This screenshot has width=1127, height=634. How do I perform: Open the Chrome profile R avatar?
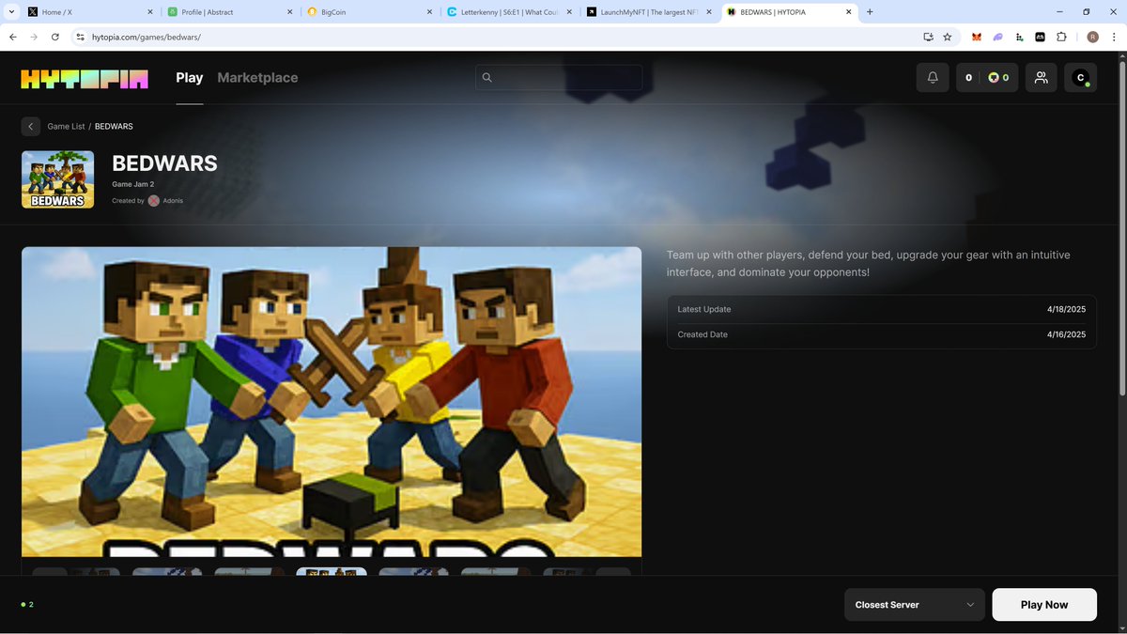(1092, 37)
